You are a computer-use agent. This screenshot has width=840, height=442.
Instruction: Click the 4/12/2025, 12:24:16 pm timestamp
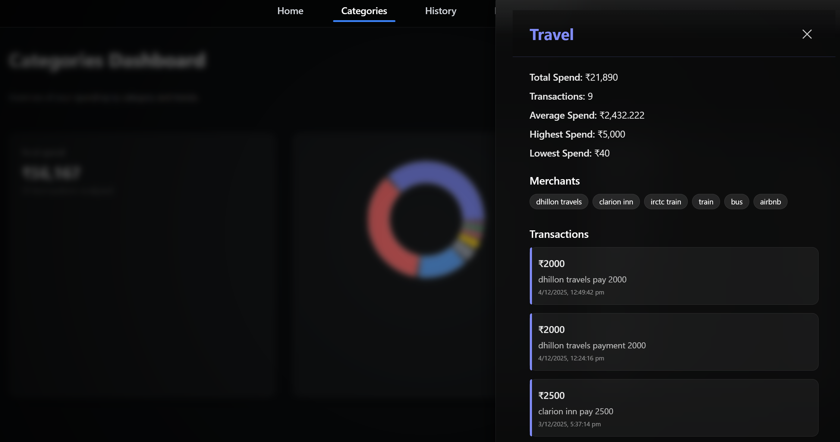571,358
